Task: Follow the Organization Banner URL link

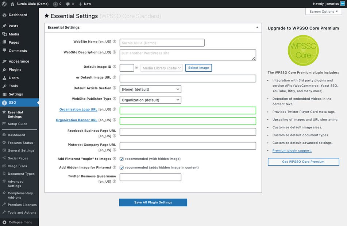Action: tap(77, 120)
